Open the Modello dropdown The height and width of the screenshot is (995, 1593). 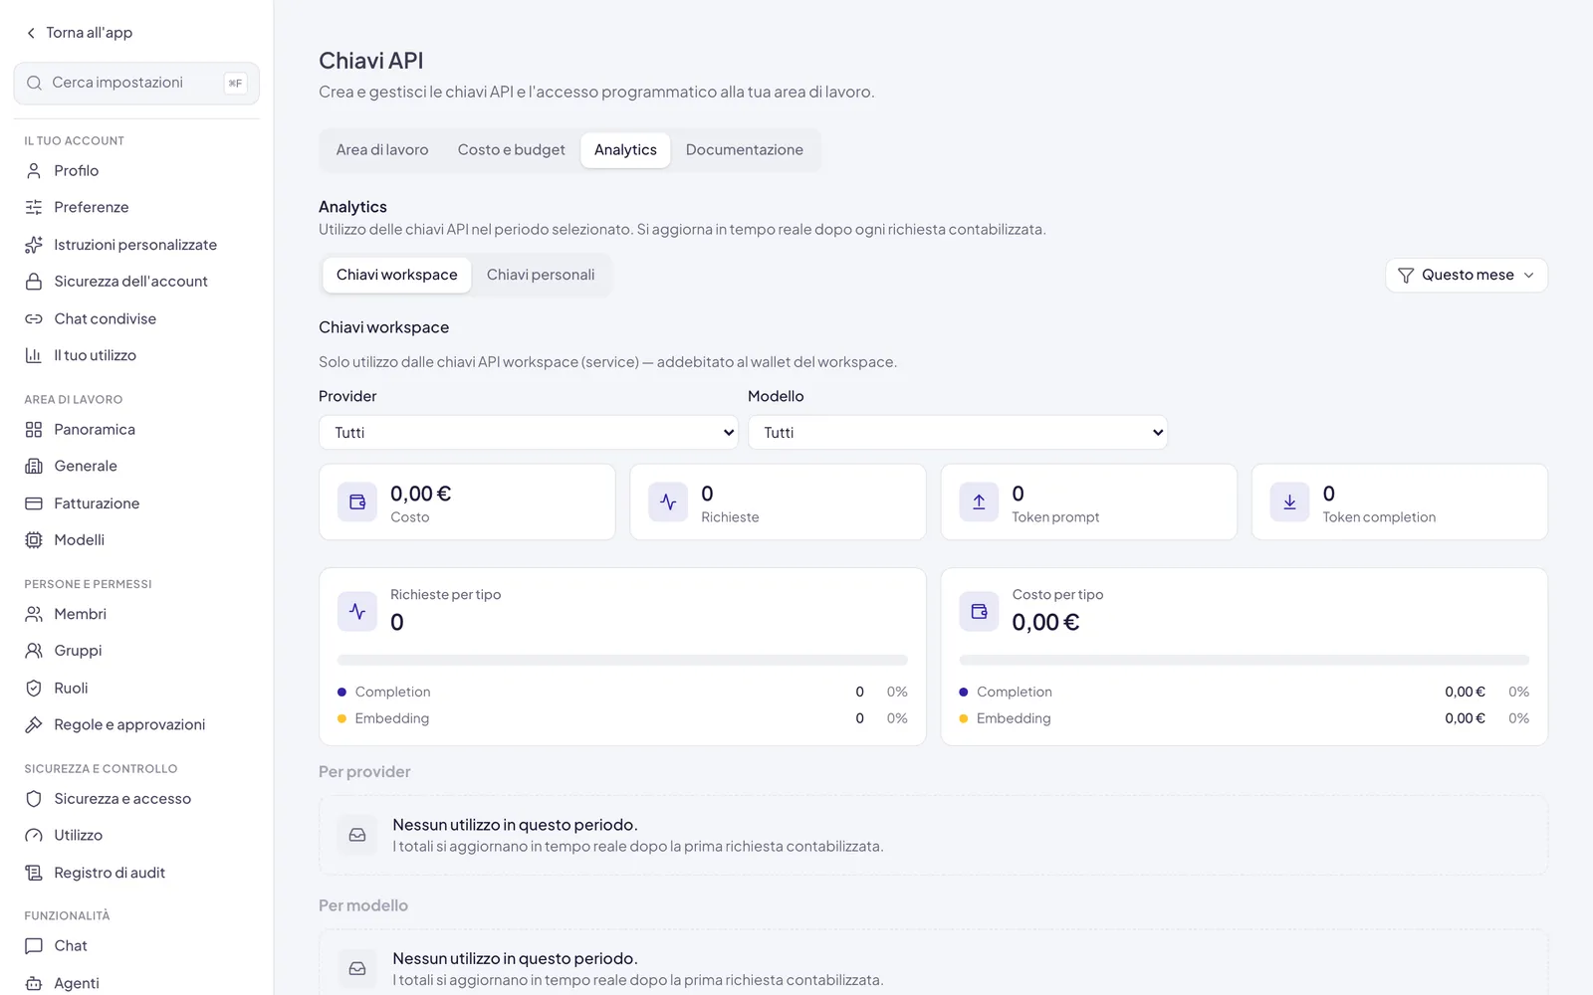958,433
